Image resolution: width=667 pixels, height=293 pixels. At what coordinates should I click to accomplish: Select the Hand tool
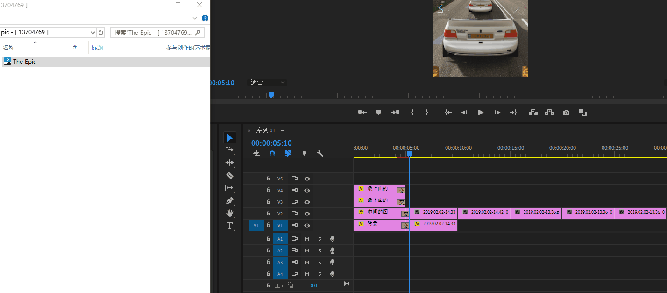pos(229,213)
